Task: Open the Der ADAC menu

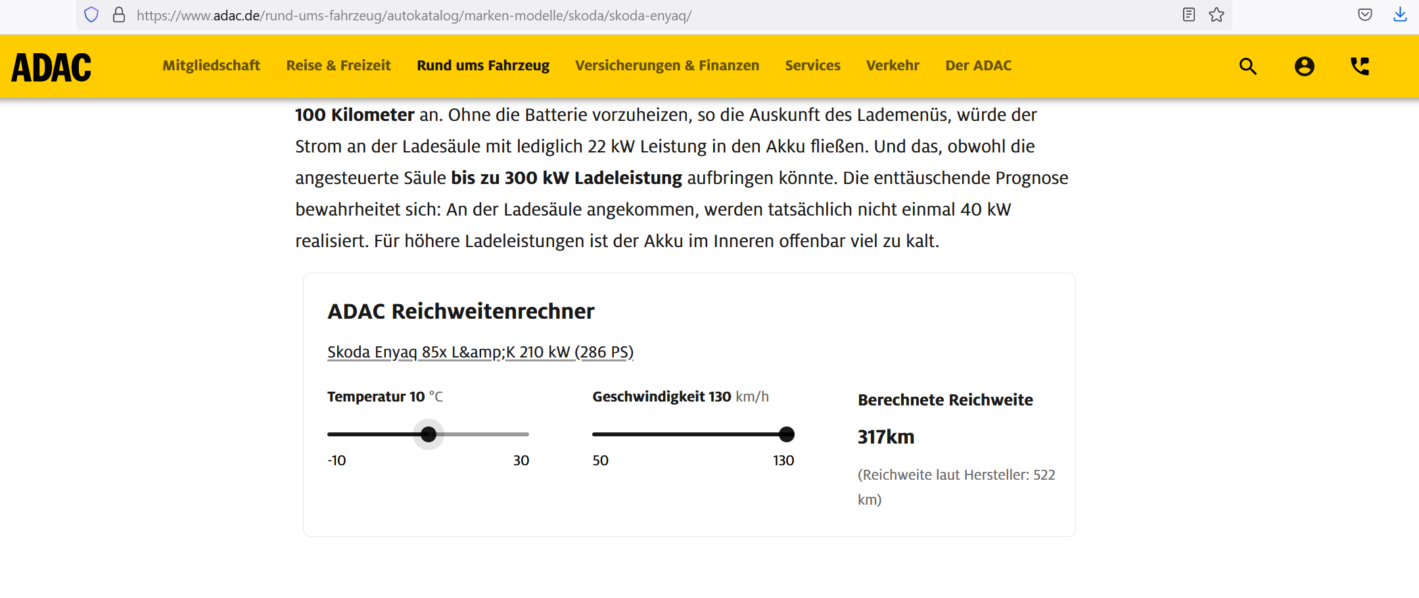Action: click(x=978, y=66)
